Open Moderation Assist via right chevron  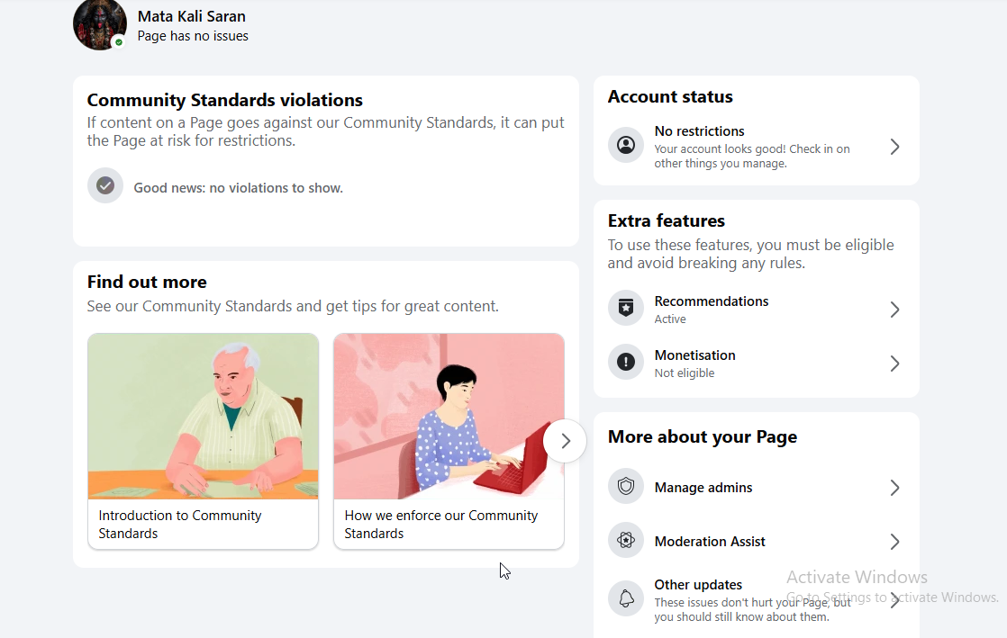[894, 542]
